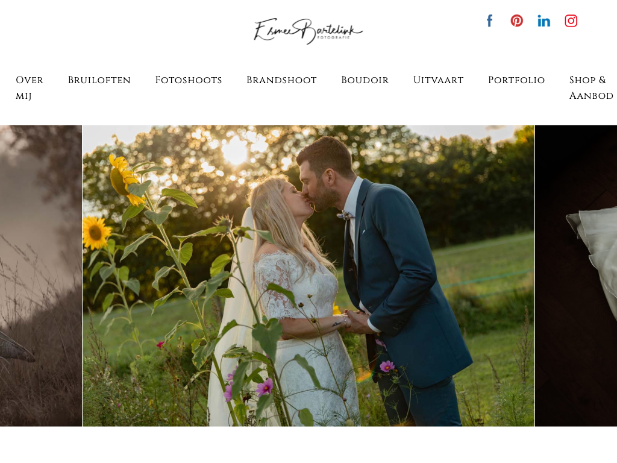The image size is (617, 463).
Task: Show the next dark slide on right
Action: pos(576,276)
